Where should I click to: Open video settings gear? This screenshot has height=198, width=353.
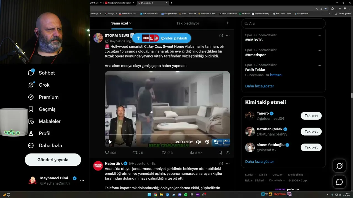[x=207, y=142]
